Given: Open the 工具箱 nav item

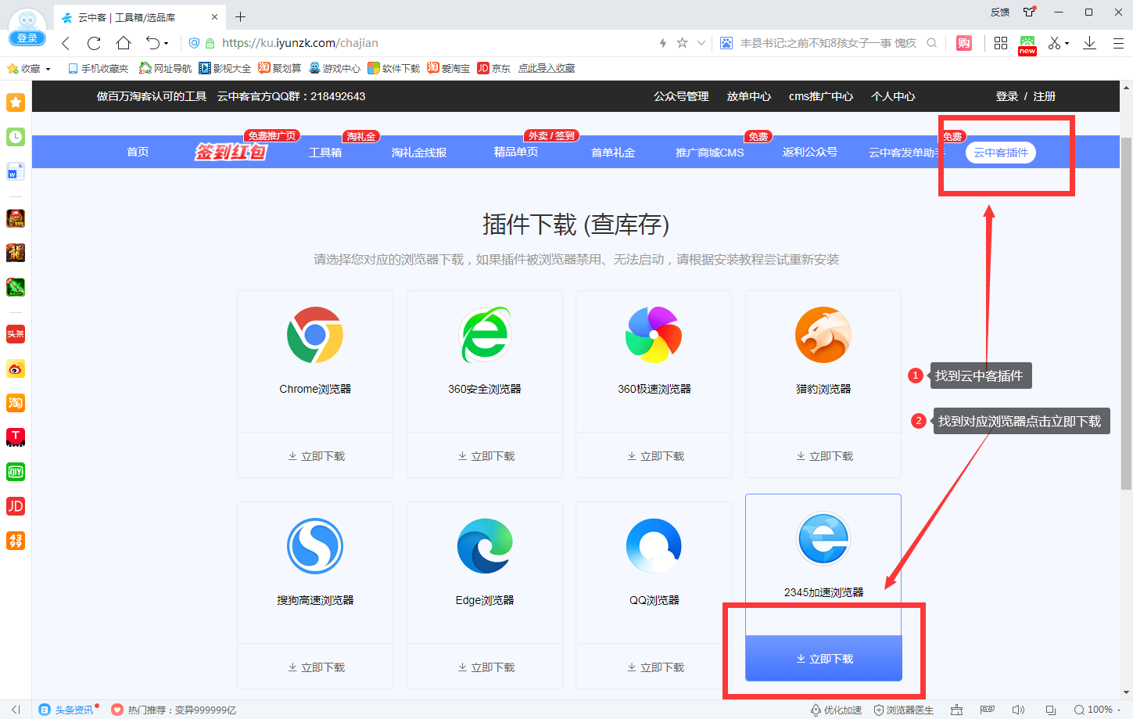Looking at the screenshot, I should click(325, 152).
